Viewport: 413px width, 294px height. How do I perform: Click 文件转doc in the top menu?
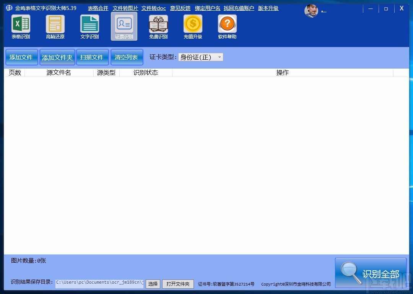point(153,8)
